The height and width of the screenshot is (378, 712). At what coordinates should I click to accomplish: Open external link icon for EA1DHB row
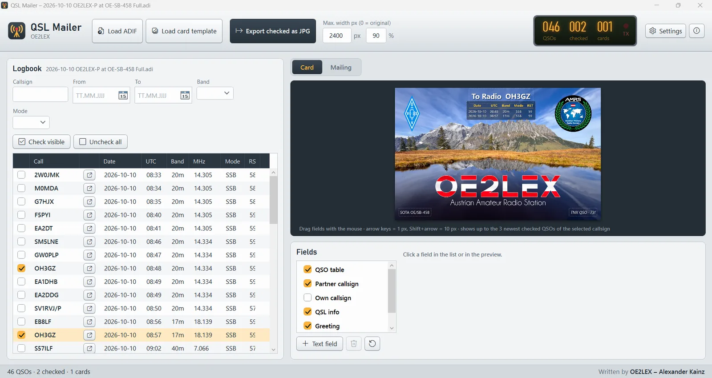(89, 282)
